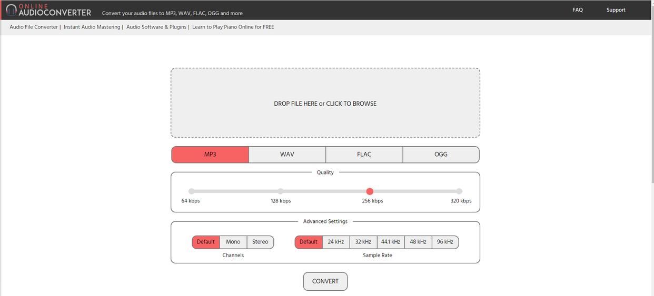Choose the FLAC format tab
654x296 pixels.
[364, 155]
